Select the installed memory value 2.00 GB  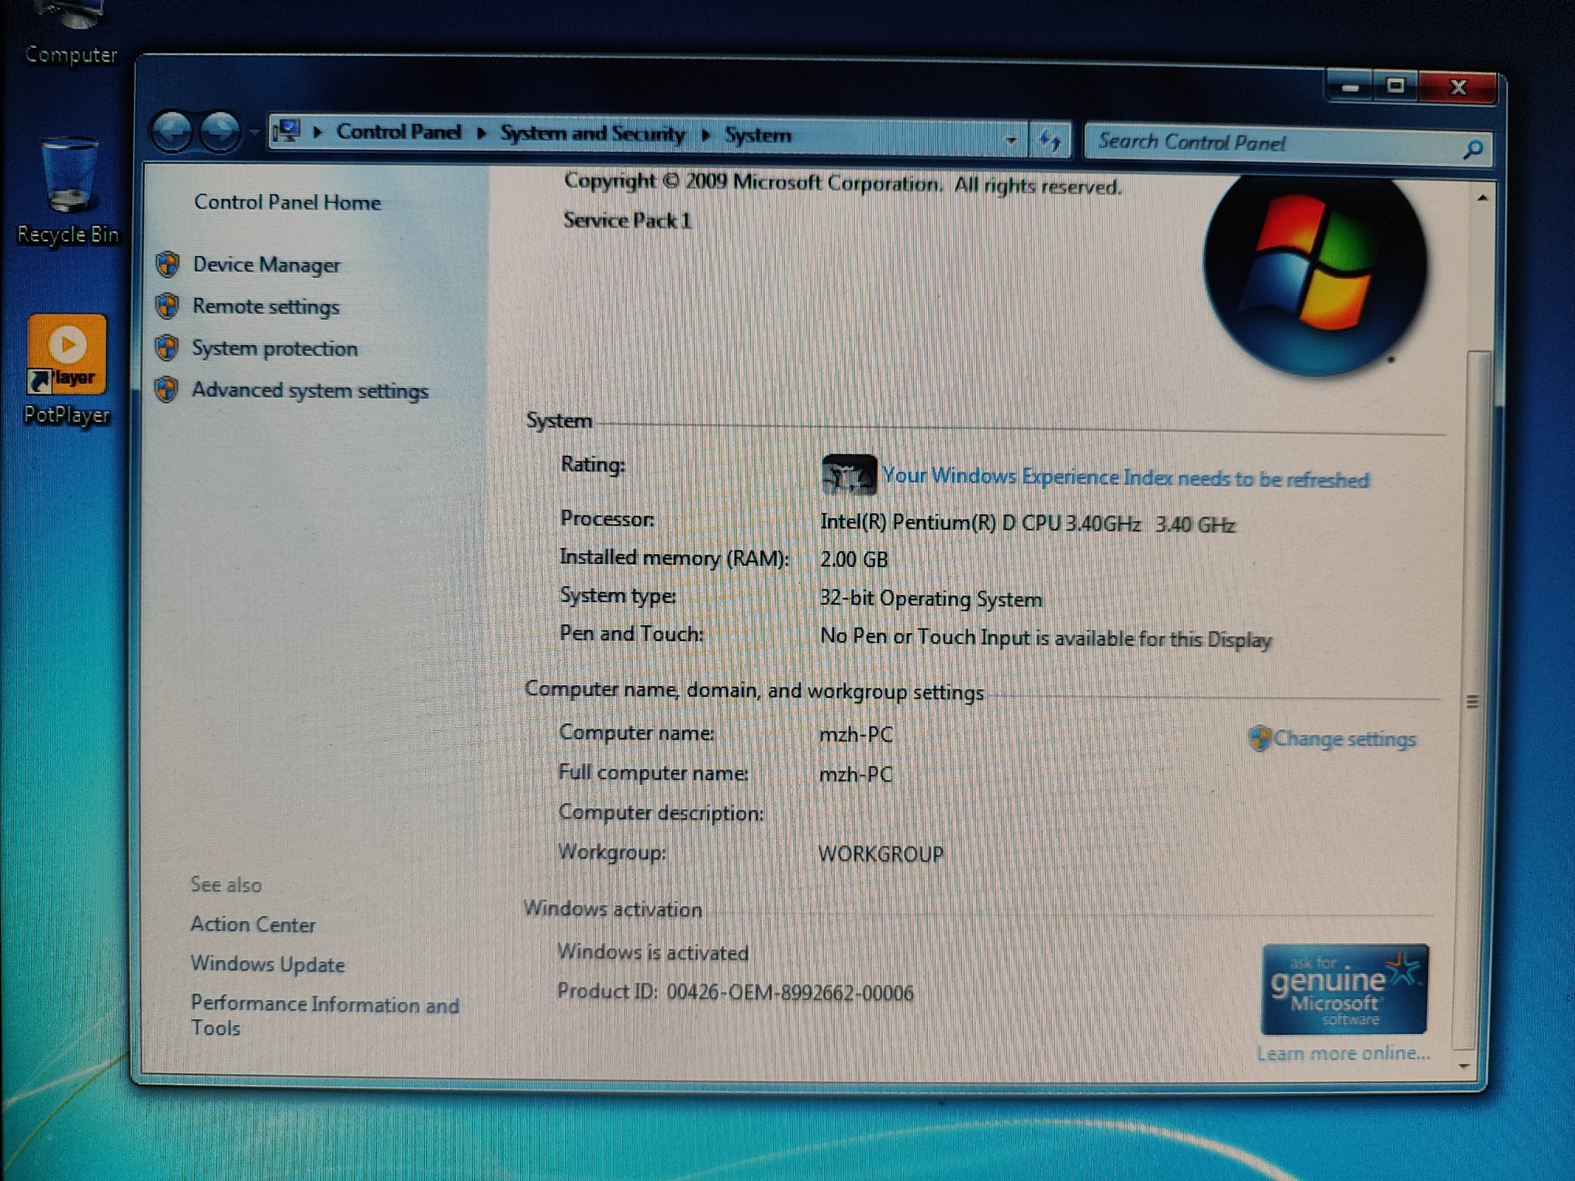(854, 560)
